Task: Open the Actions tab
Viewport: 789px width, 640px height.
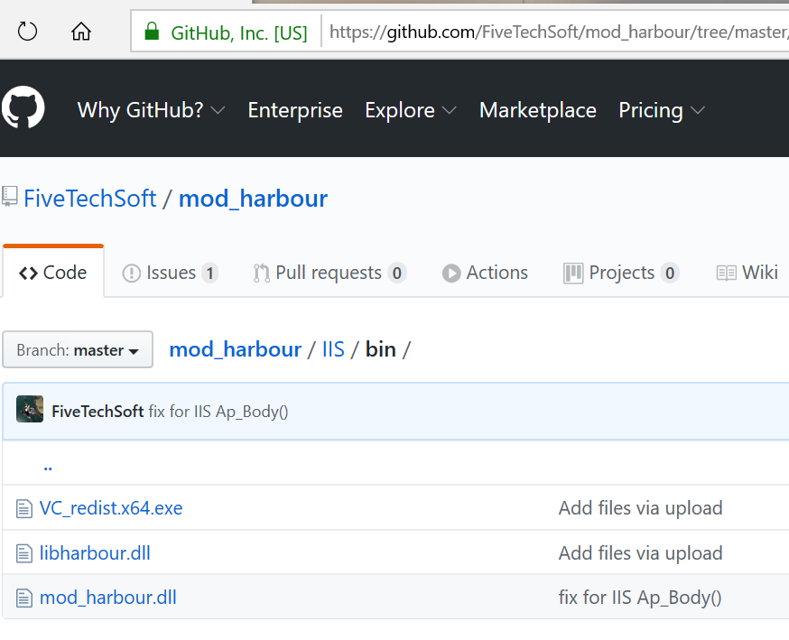Action: click(x=485, y=273)
